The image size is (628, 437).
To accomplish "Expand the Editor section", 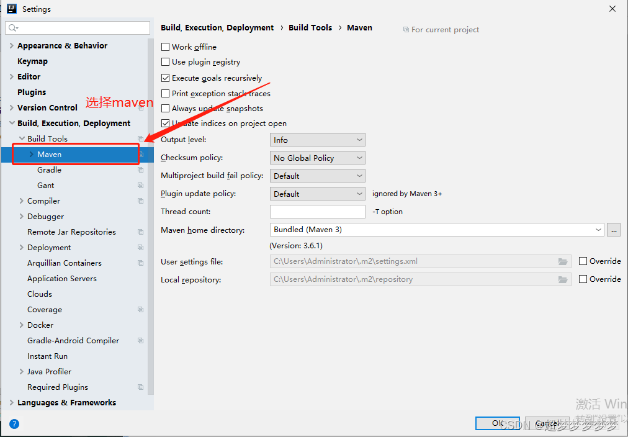I will 12,76.
